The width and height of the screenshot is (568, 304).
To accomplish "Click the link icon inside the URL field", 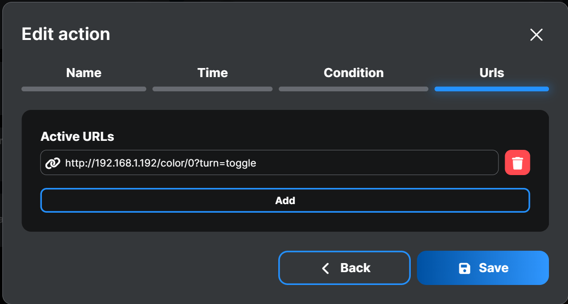I will (54, 162).
